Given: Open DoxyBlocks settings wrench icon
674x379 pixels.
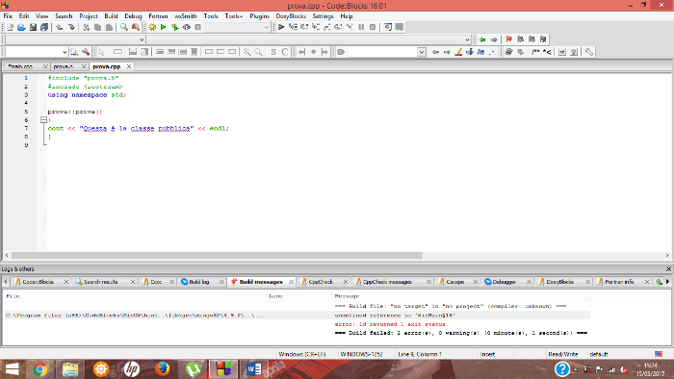Looking at the screenshot, I should 589,52.
